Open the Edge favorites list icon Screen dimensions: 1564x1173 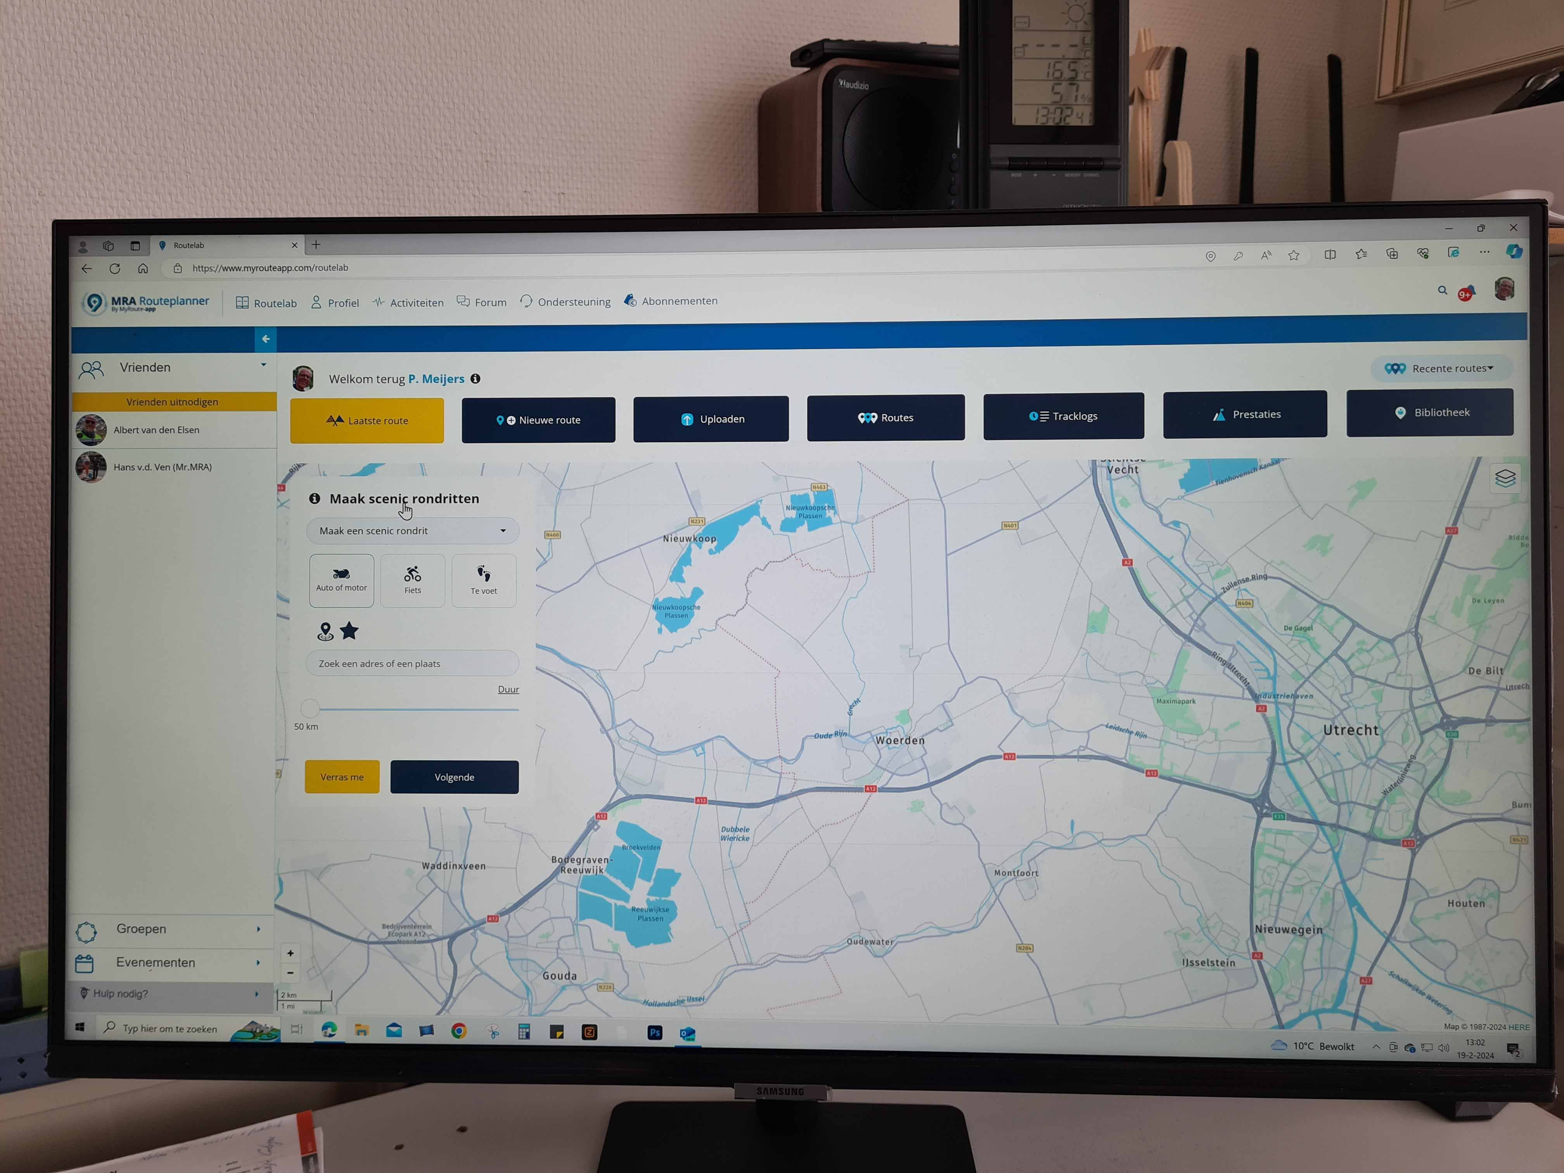[x=1361, y=254]
